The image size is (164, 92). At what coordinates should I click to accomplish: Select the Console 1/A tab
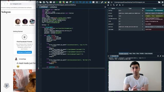coord(114,56)
